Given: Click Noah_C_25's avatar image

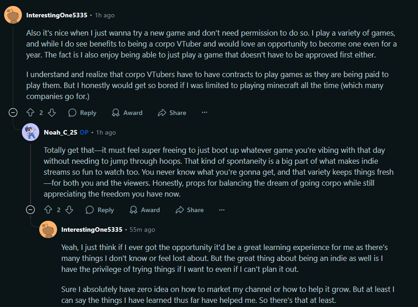Looking at the screenshot, I should pos(31,132).
